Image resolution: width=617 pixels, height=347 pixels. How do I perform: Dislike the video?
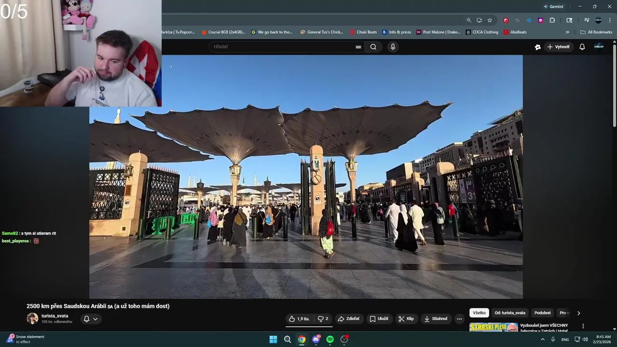click(x=323, y=319)
